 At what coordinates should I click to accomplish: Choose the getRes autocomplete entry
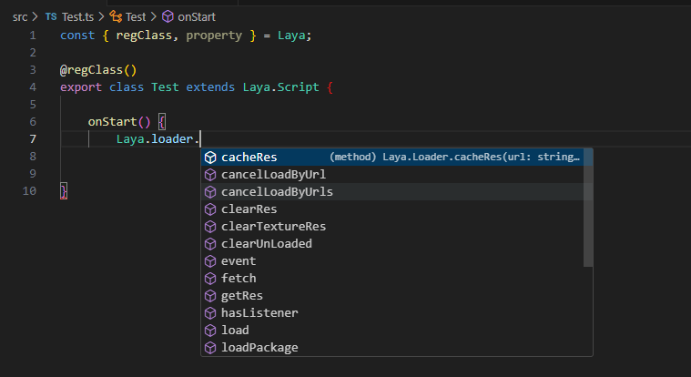coord(242,296)
